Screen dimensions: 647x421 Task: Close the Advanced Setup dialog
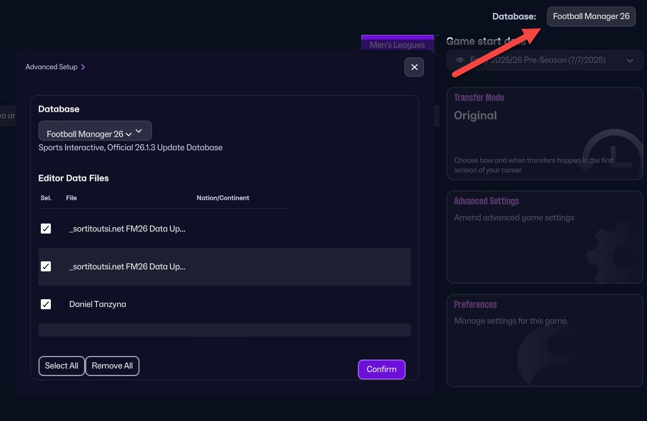coord(414,67)
